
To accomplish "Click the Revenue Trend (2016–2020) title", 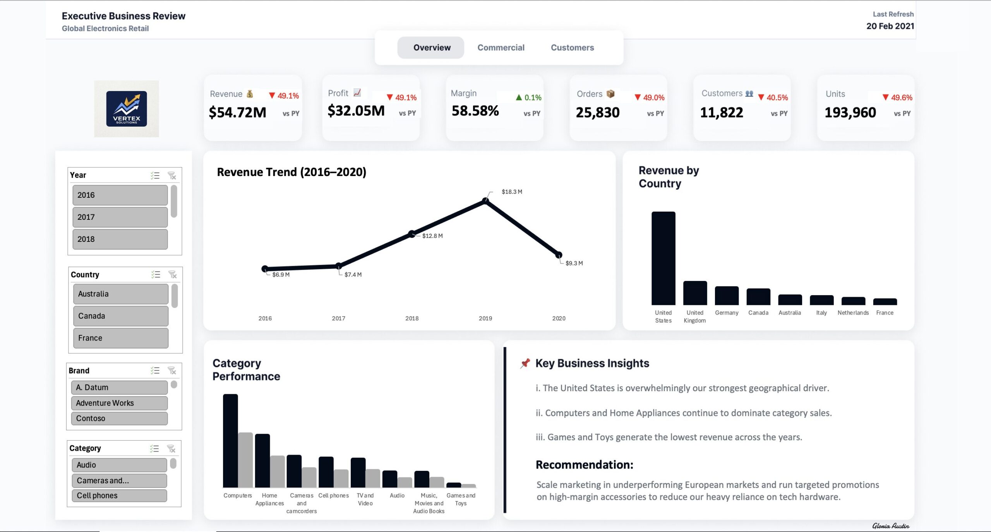I will (291, 172).
